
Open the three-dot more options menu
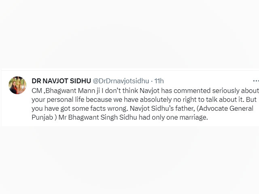[256, 81]
